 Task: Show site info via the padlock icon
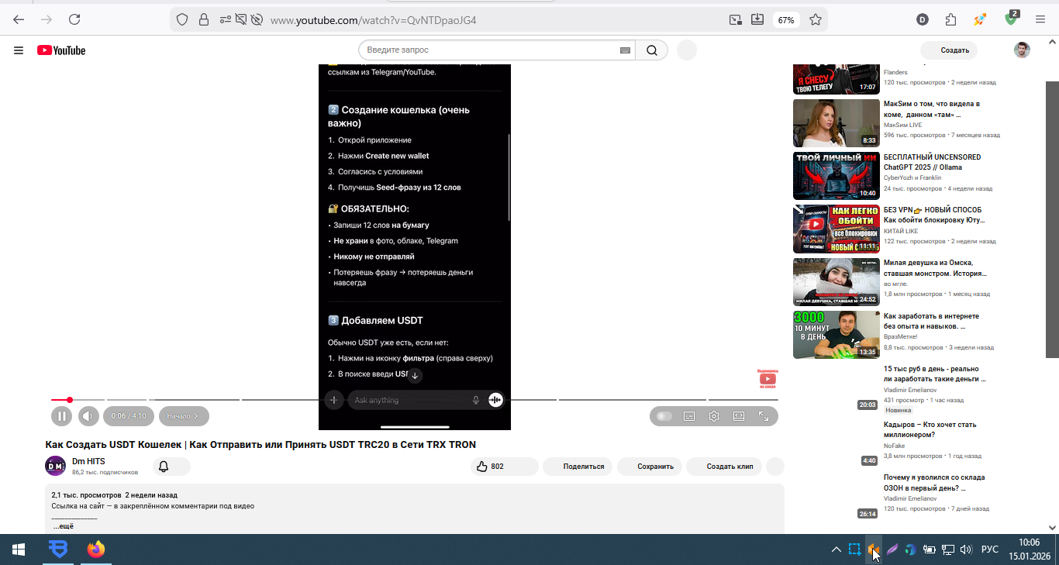[x=203, y=20]
